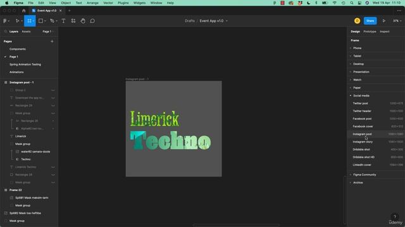
Task: Open the tab bar overflow ellipsis menu
Action: point(399,11)
